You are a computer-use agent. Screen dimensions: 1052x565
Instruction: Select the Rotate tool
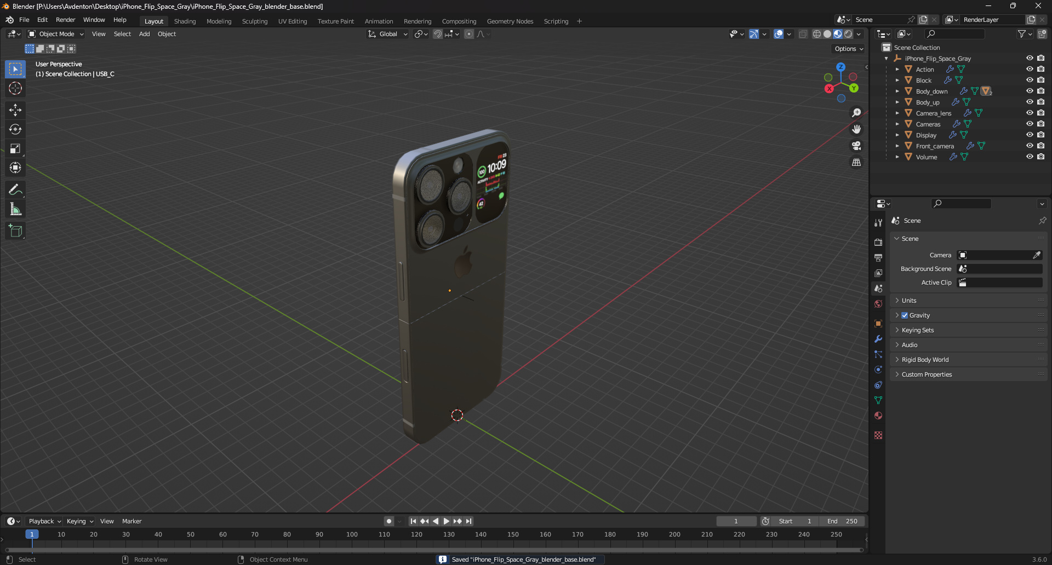pyautogui.click(x=15, y=129)
